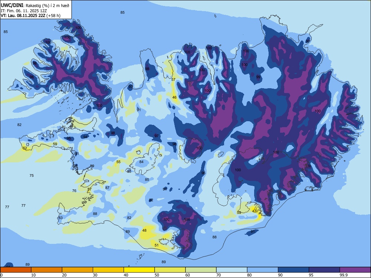The image size is (371, 278).
Task: Click the humidity value 55 on the map
Action: 119,162
